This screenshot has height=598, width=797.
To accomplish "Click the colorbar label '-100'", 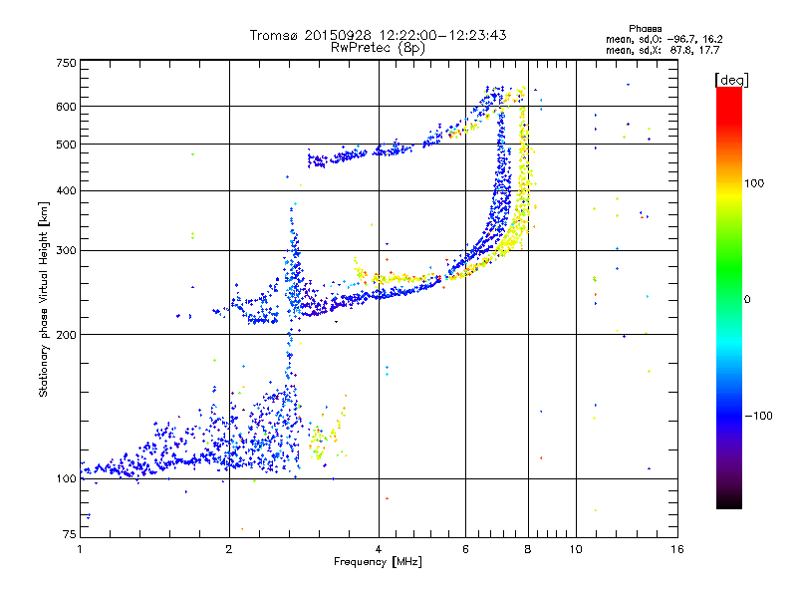I will tap(758, 416).
